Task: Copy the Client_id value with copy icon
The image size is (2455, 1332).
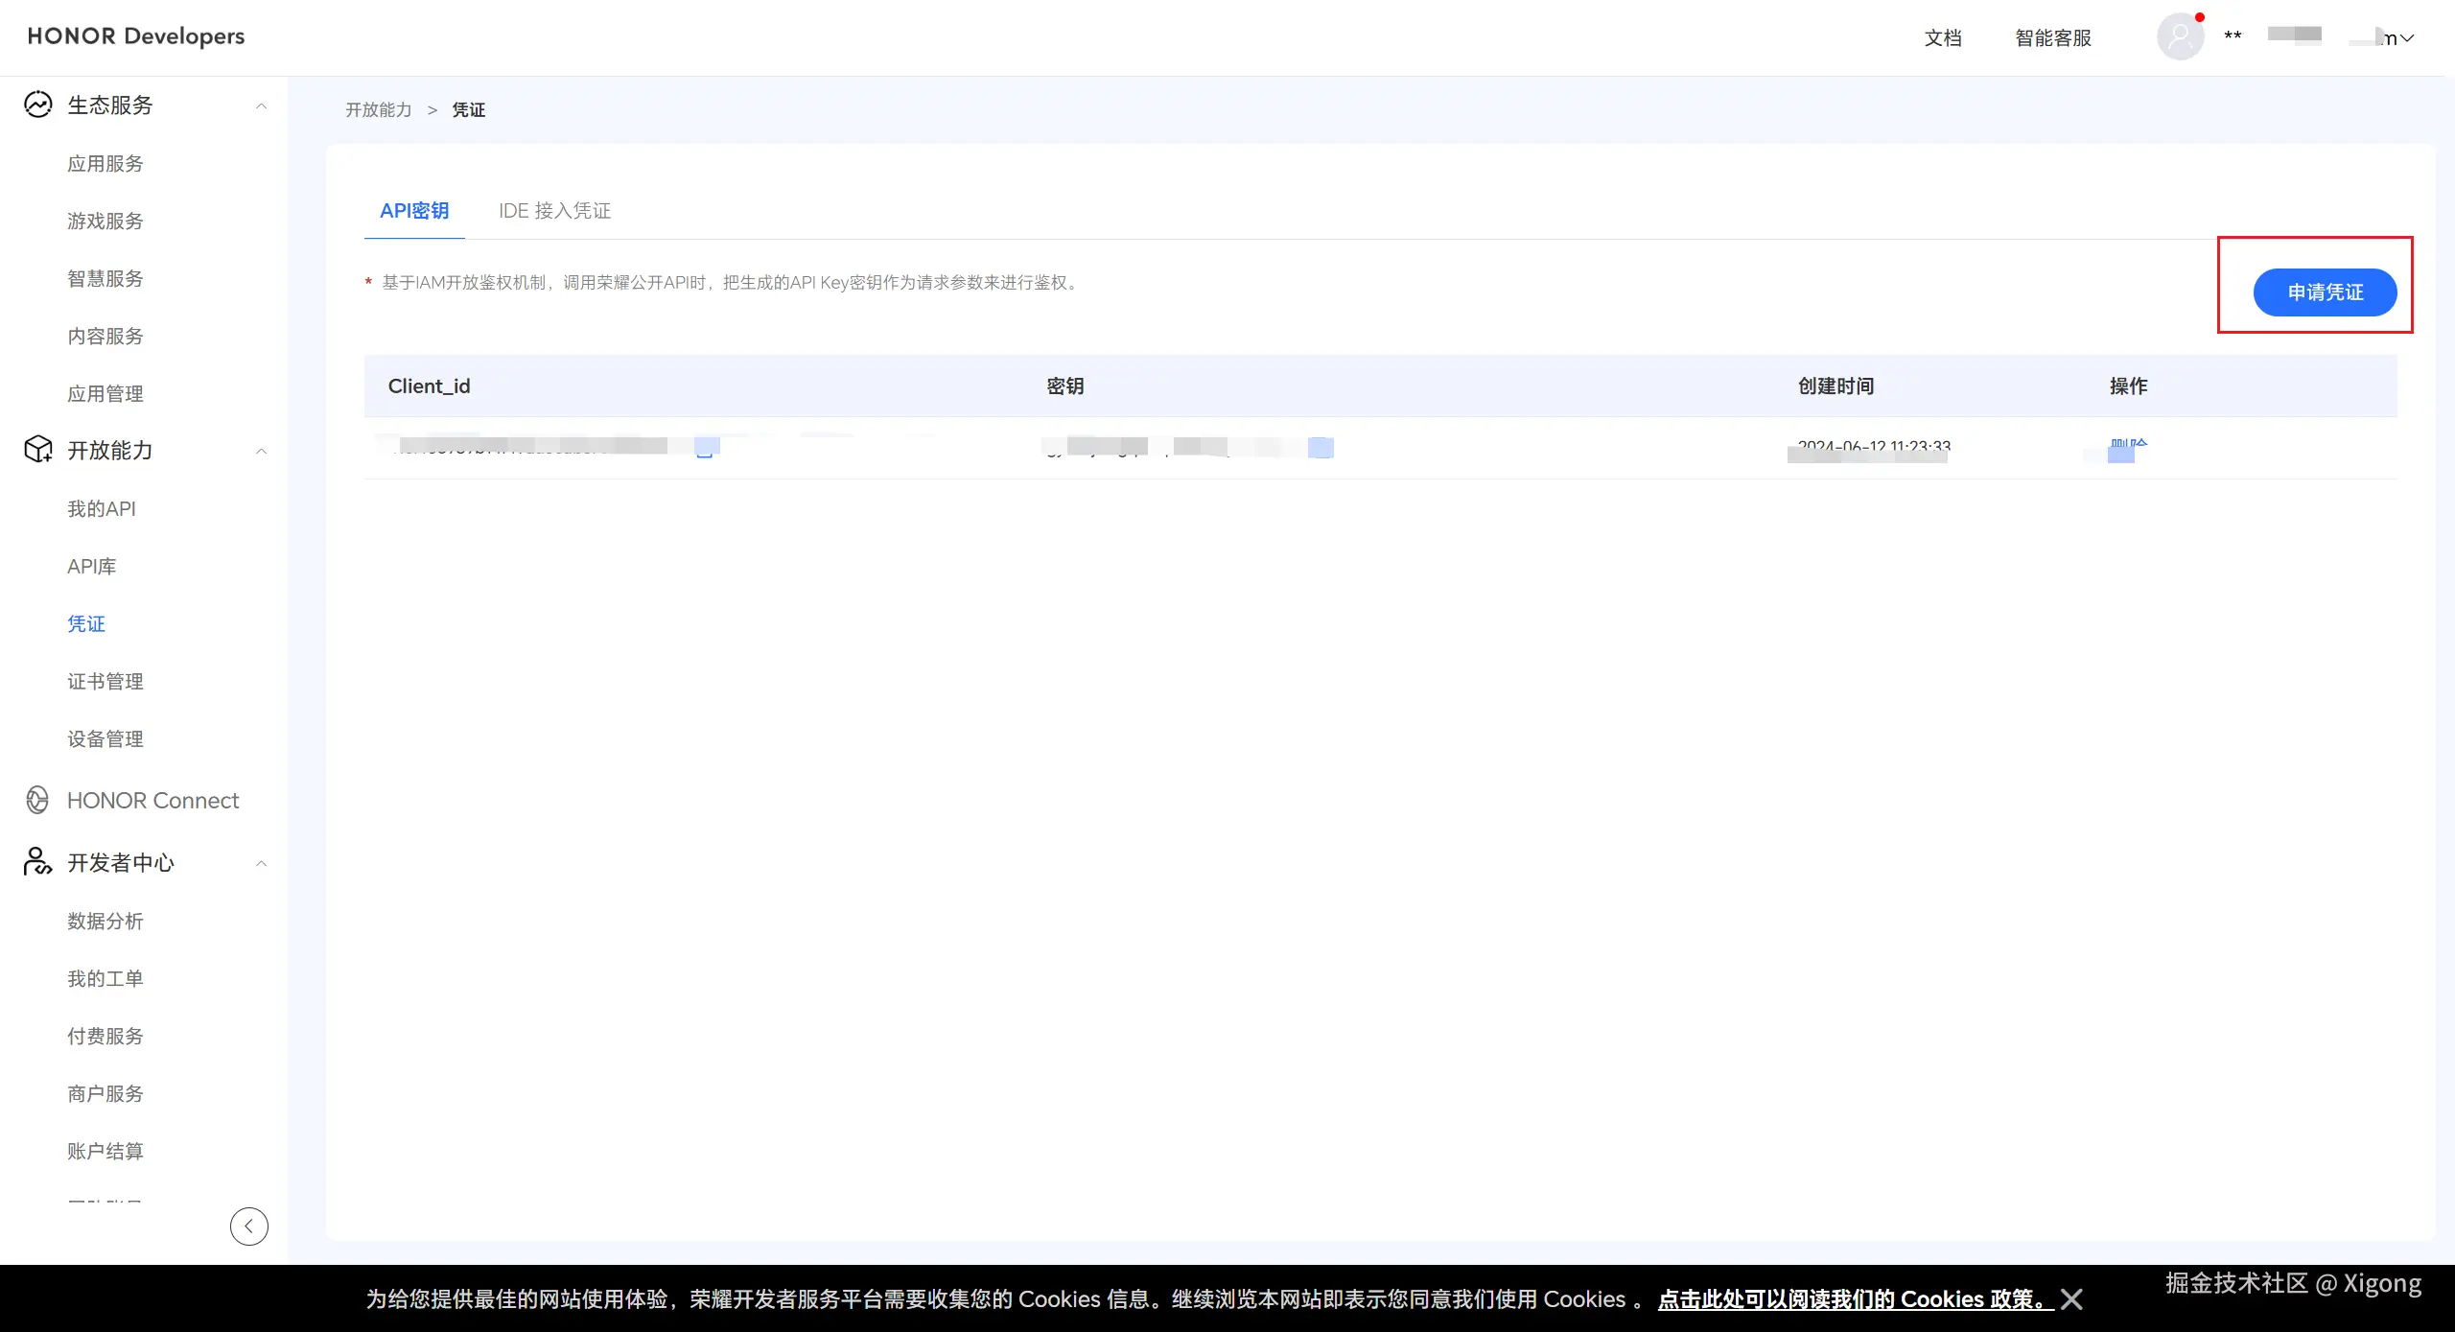Action: coord(706,447)
